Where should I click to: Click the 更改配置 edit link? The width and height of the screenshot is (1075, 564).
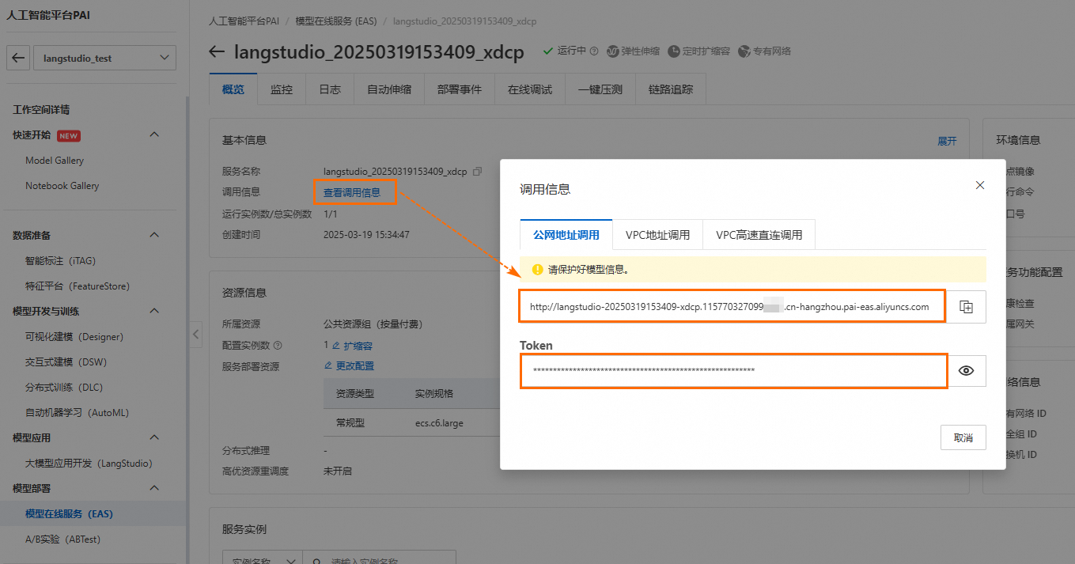350,366
